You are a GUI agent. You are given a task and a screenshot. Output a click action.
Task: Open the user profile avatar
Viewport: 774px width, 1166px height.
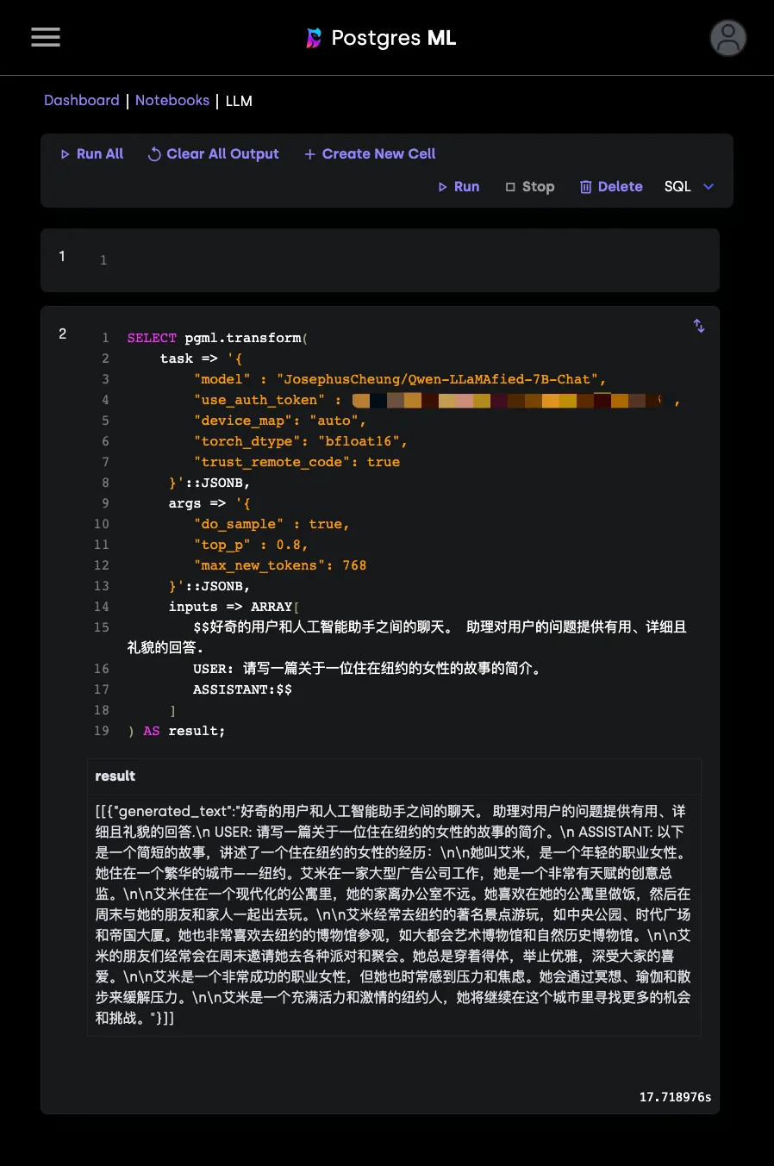point(727,38)
